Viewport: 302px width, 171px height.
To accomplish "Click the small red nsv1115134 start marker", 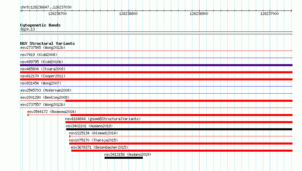I will 70,136.
